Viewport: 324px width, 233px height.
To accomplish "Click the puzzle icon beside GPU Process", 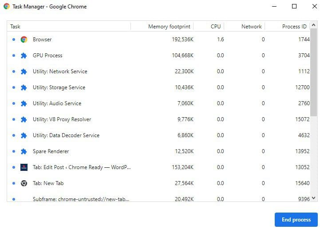I will pos(24,55).
